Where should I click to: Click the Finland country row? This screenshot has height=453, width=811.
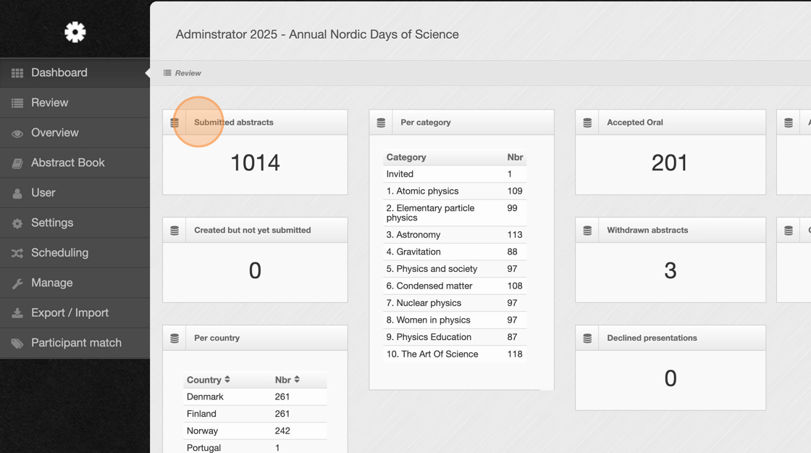(x=255, y=414)
